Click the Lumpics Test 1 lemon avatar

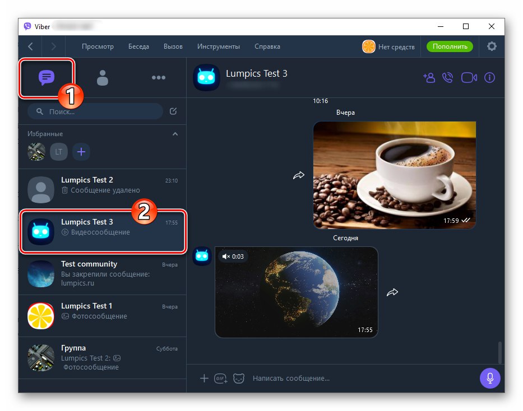click(x=41, y=316)
